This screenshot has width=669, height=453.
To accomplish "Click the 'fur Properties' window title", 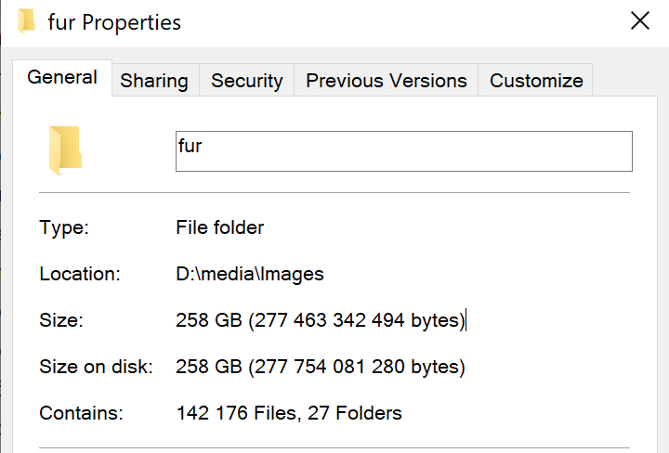I will (x=114, y=21).
